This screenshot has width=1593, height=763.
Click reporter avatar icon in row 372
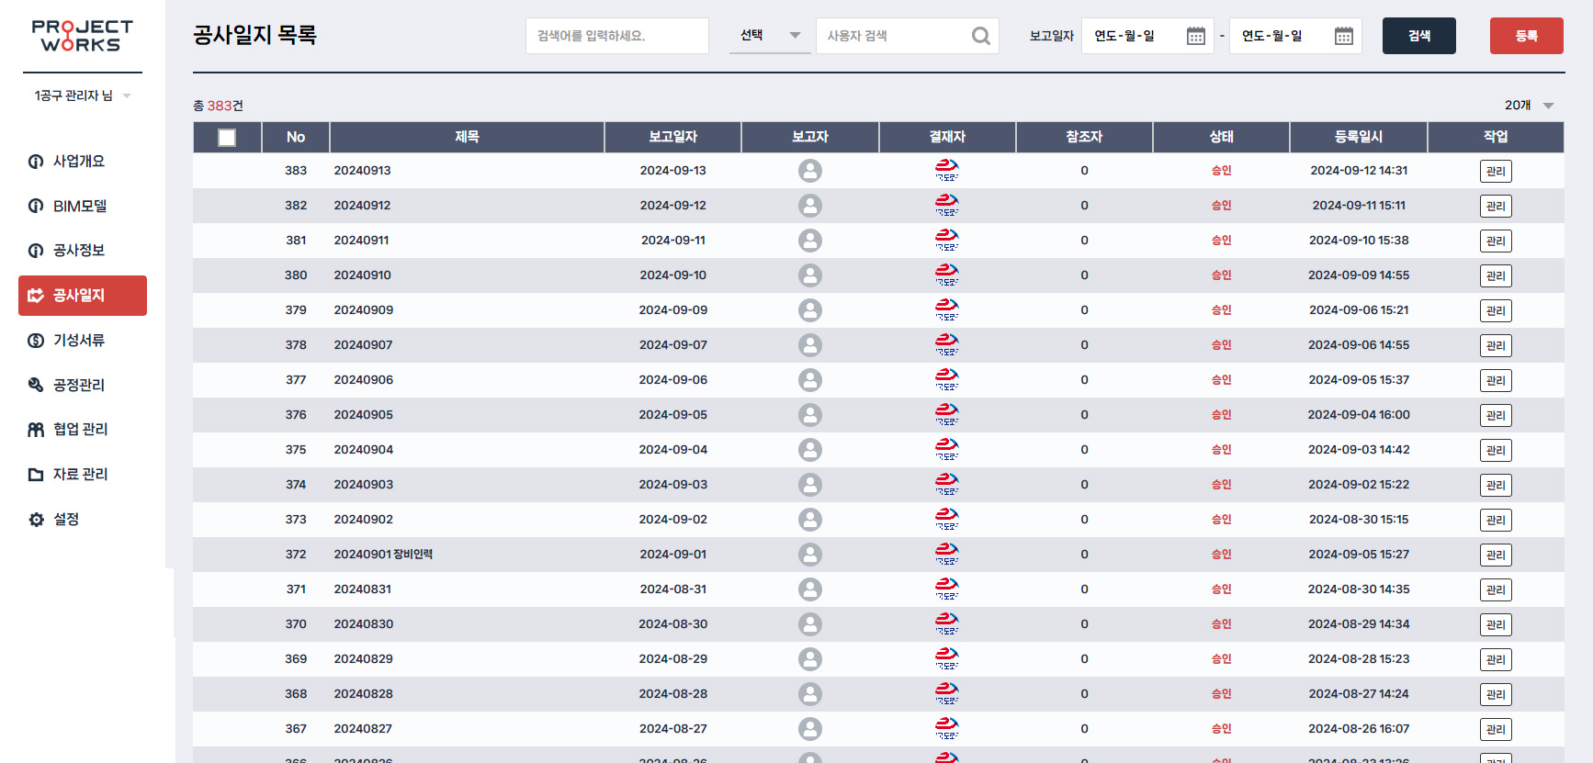(809, 555)
